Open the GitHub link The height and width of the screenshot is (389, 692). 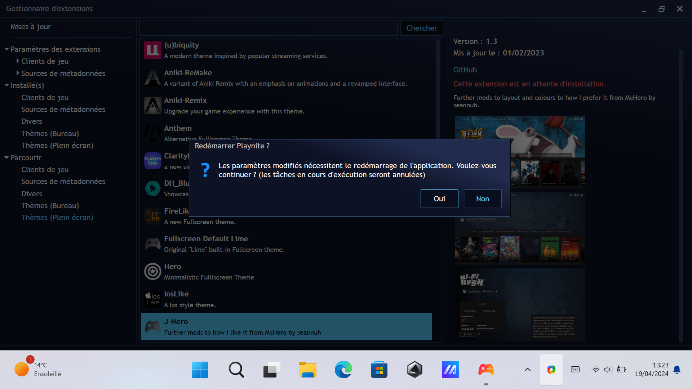[x=465, y=70]
